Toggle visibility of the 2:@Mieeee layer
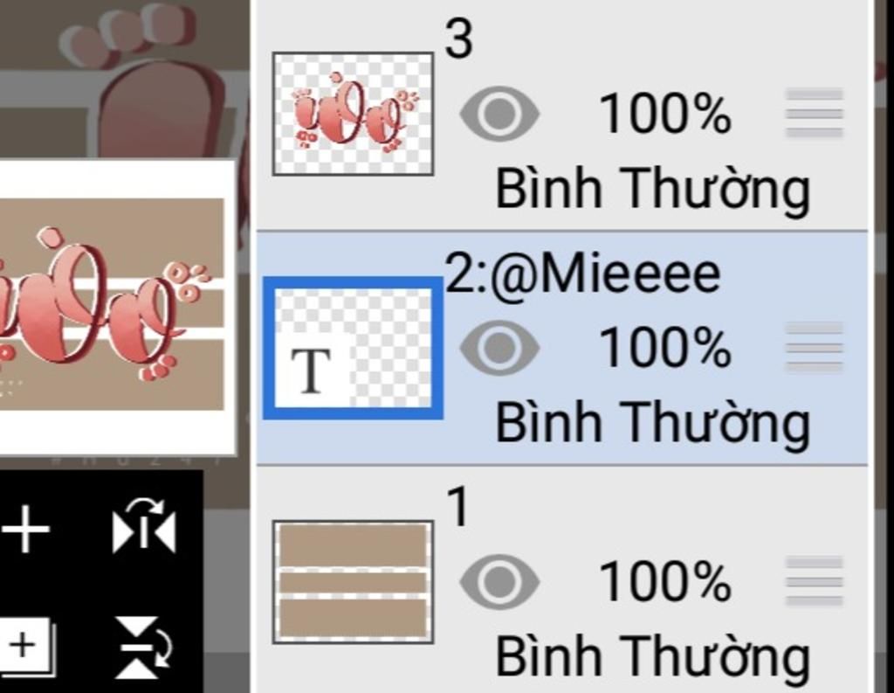 point(499,348)
